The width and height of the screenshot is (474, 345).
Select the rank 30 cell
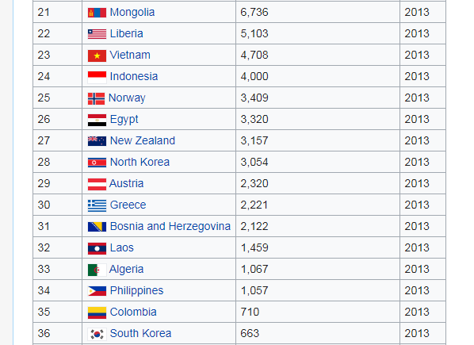pos(57,205)
